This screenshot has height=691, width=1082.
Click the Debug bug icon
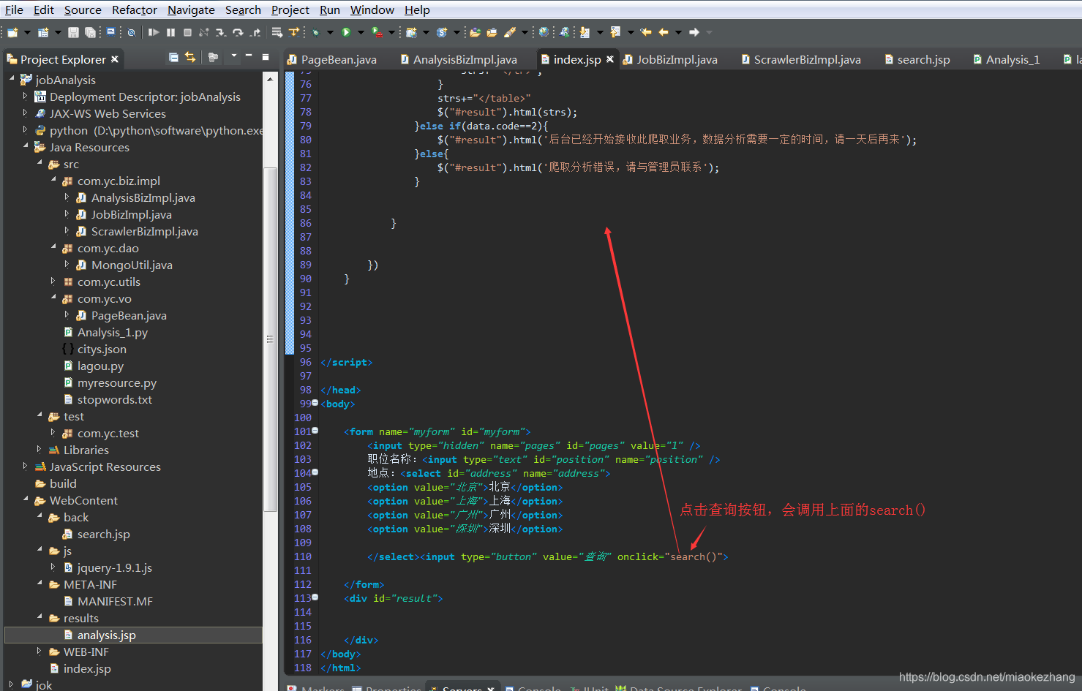point(316,32)
